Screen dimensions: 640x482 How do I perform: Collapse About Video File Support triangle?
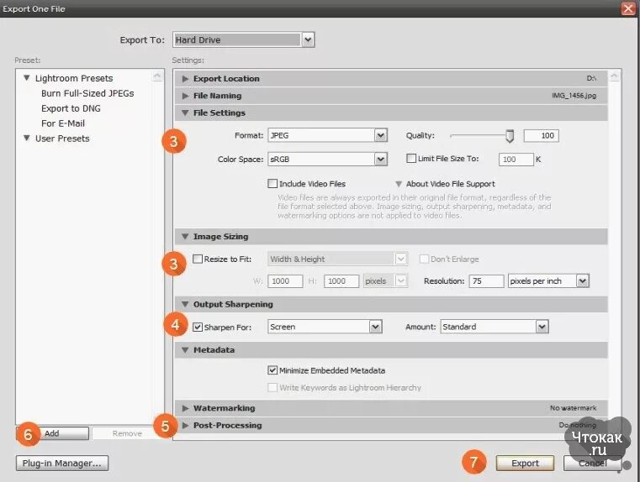[399, 184]
